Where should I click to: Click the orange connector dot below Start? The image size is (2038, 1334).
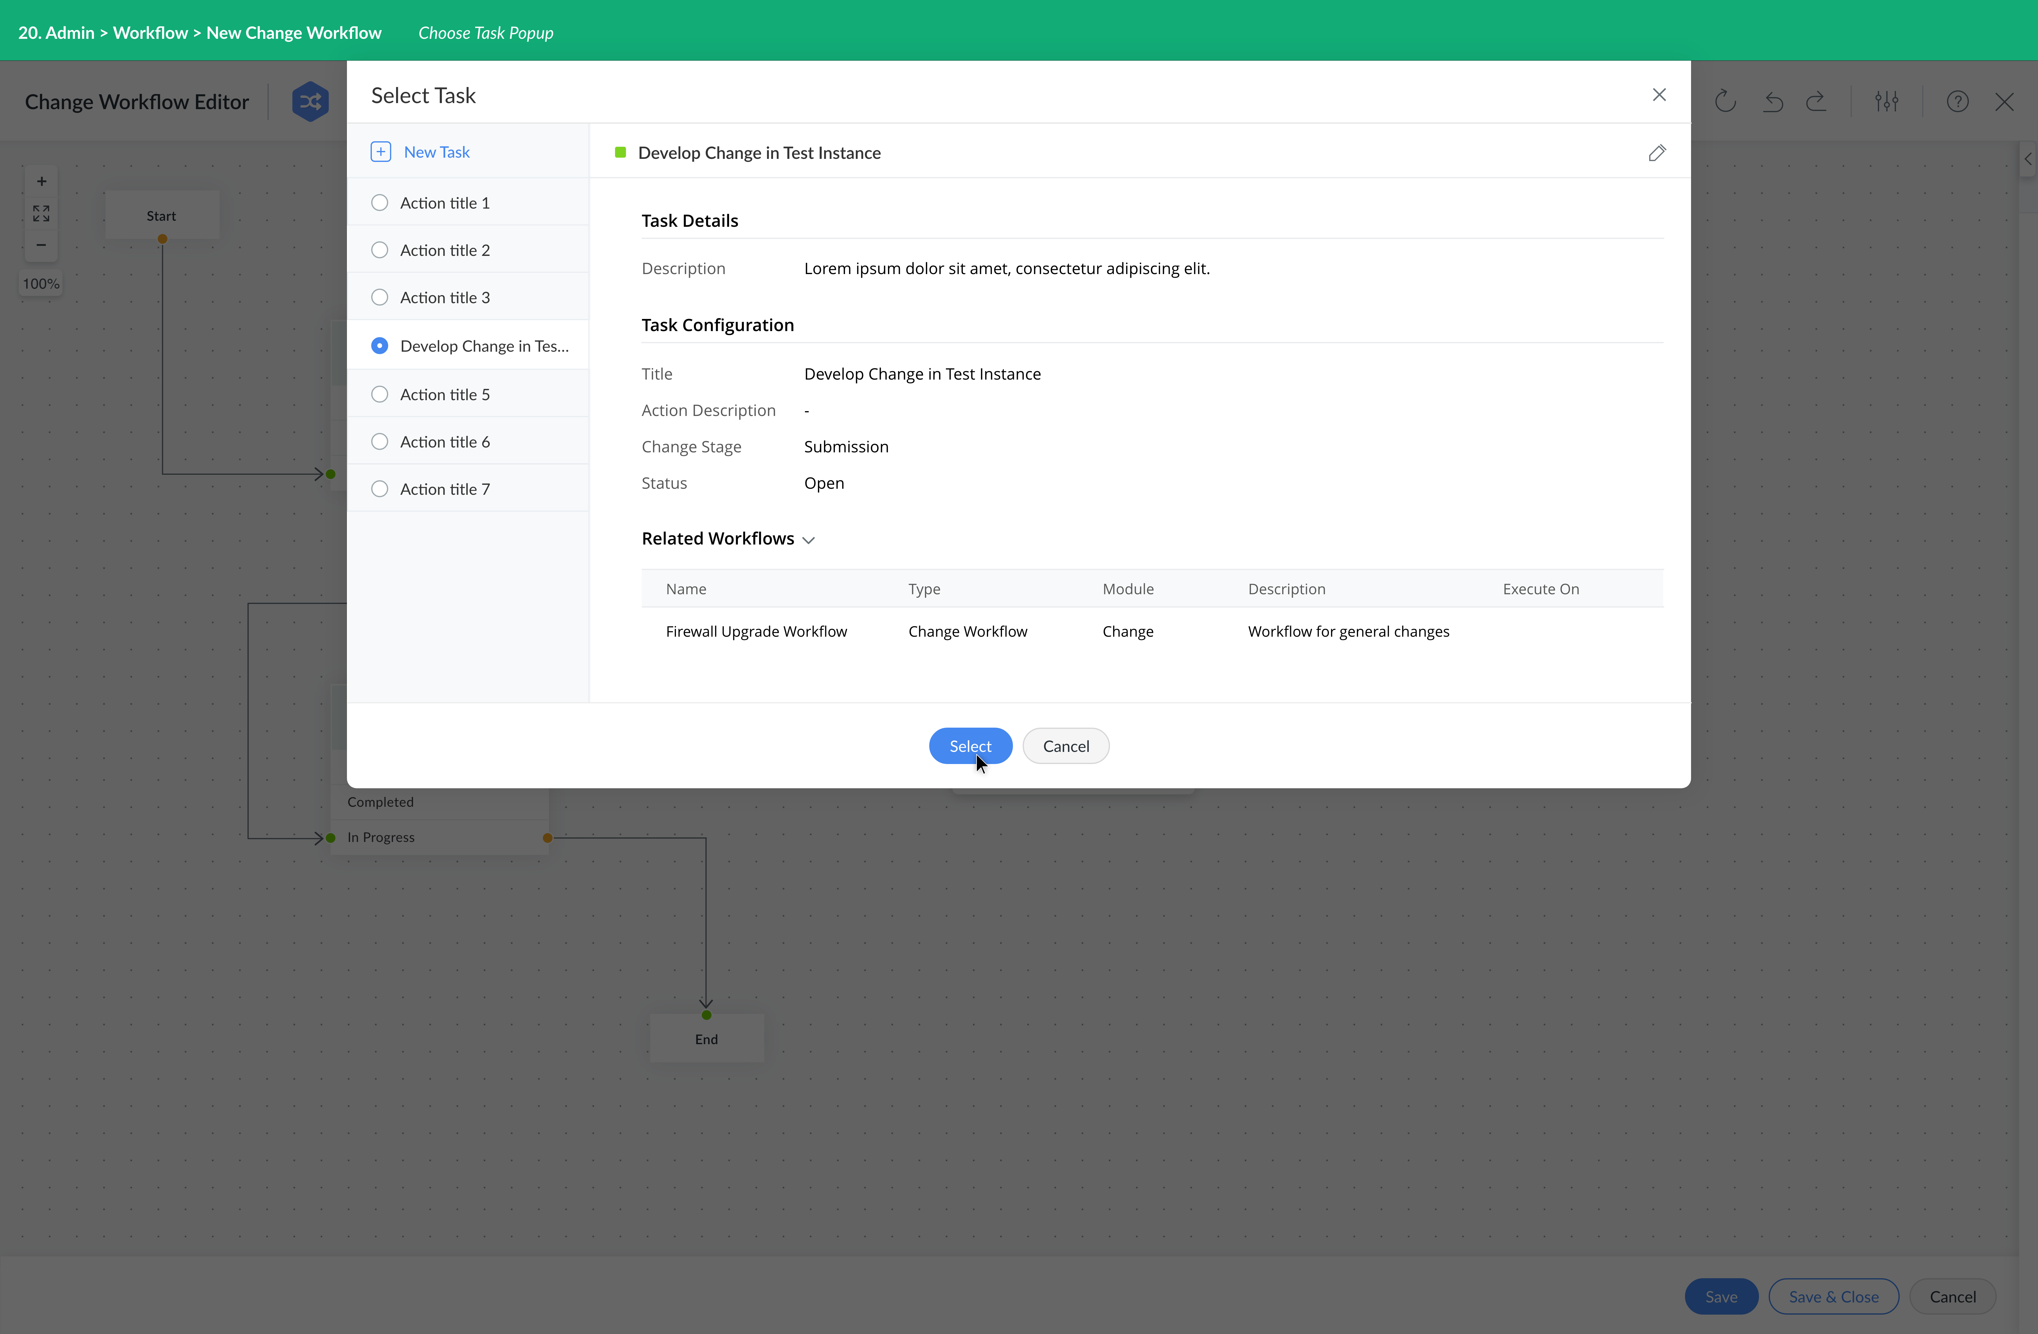pyautogui.click(x=162, y=239)
